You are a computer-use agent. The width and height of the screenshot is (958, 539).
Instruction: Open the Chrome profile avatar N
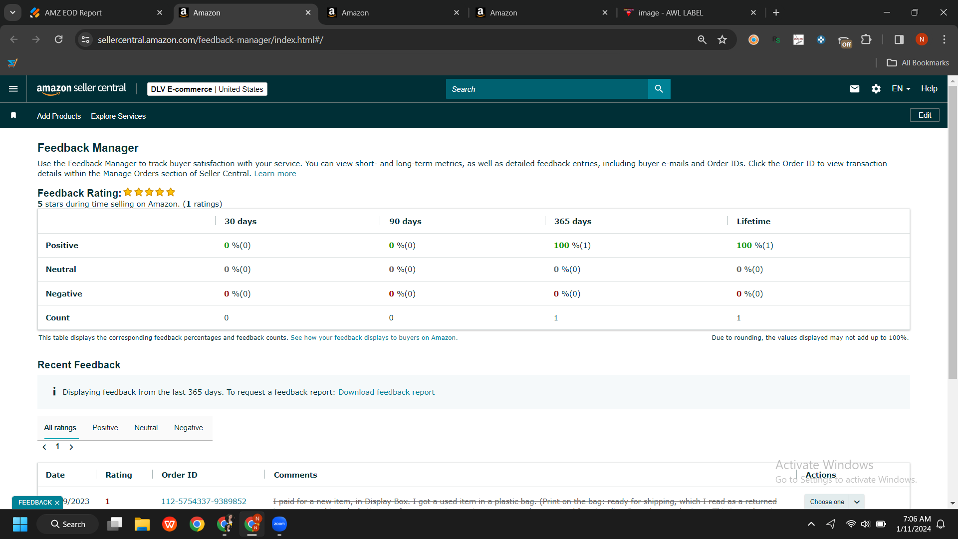(922, 39)
